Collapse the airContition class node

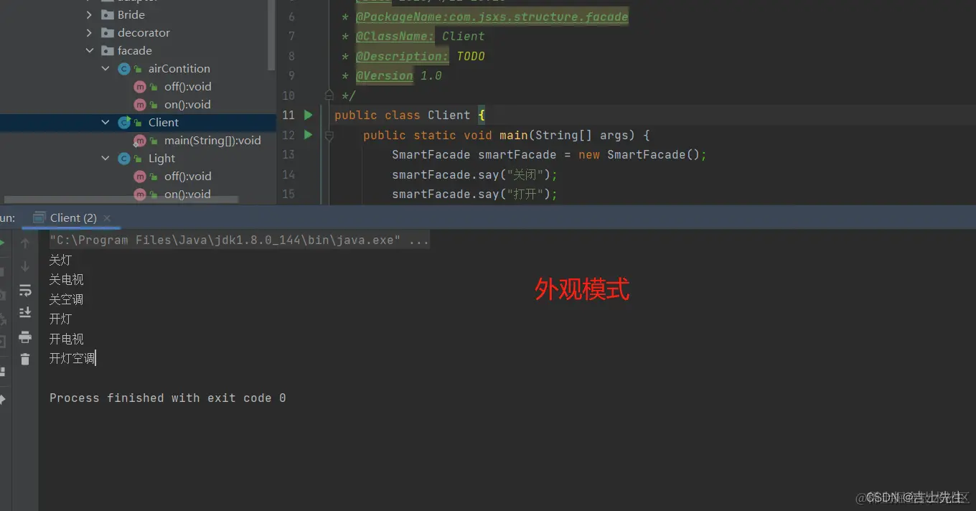(x=105, y=69)
